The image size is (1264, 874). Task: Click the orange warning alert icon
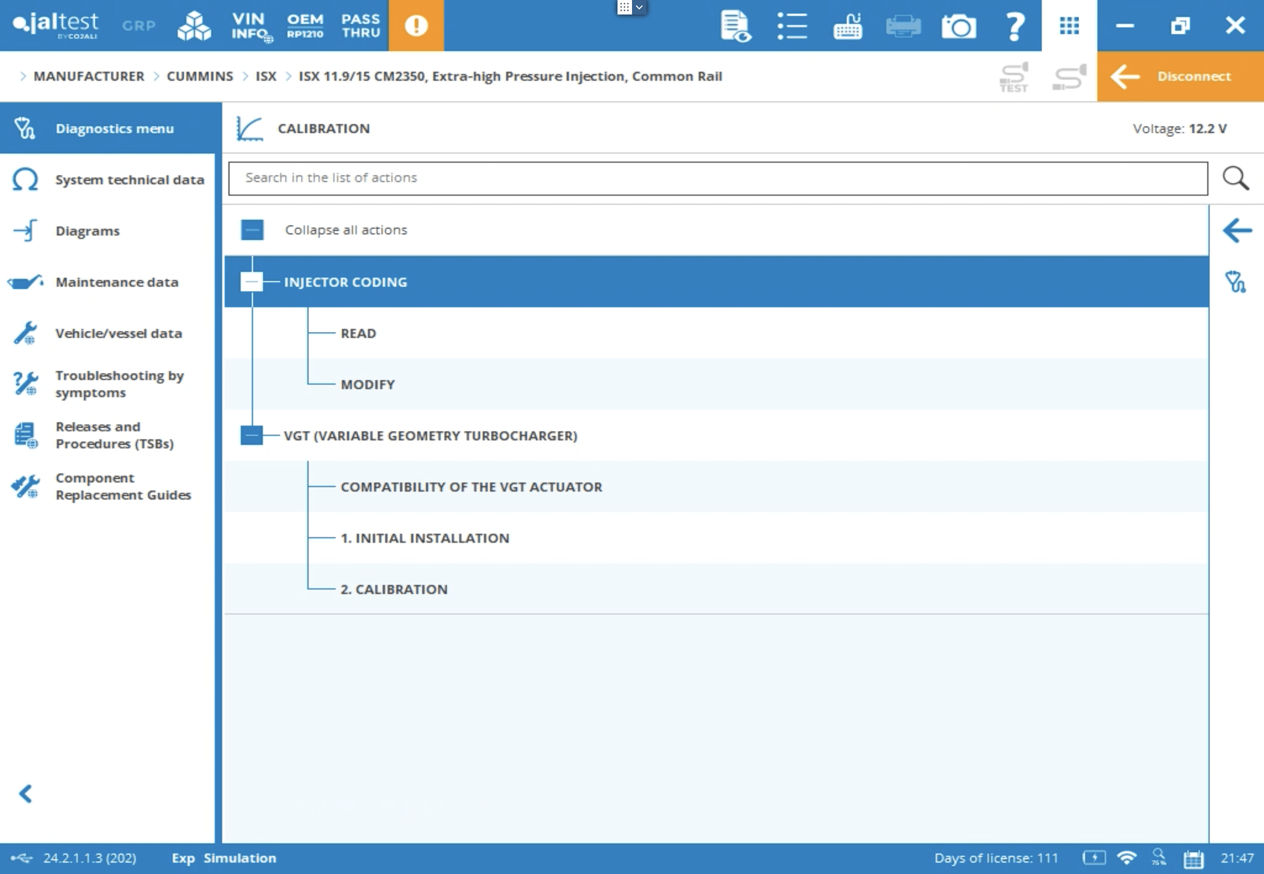(416, 26)
